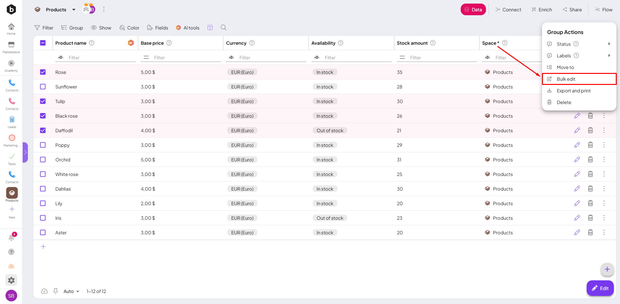The height and width of the screenshot is (304, 620).
Task: Open settings gear in left sidebar
Action: (x=11, y=280)
